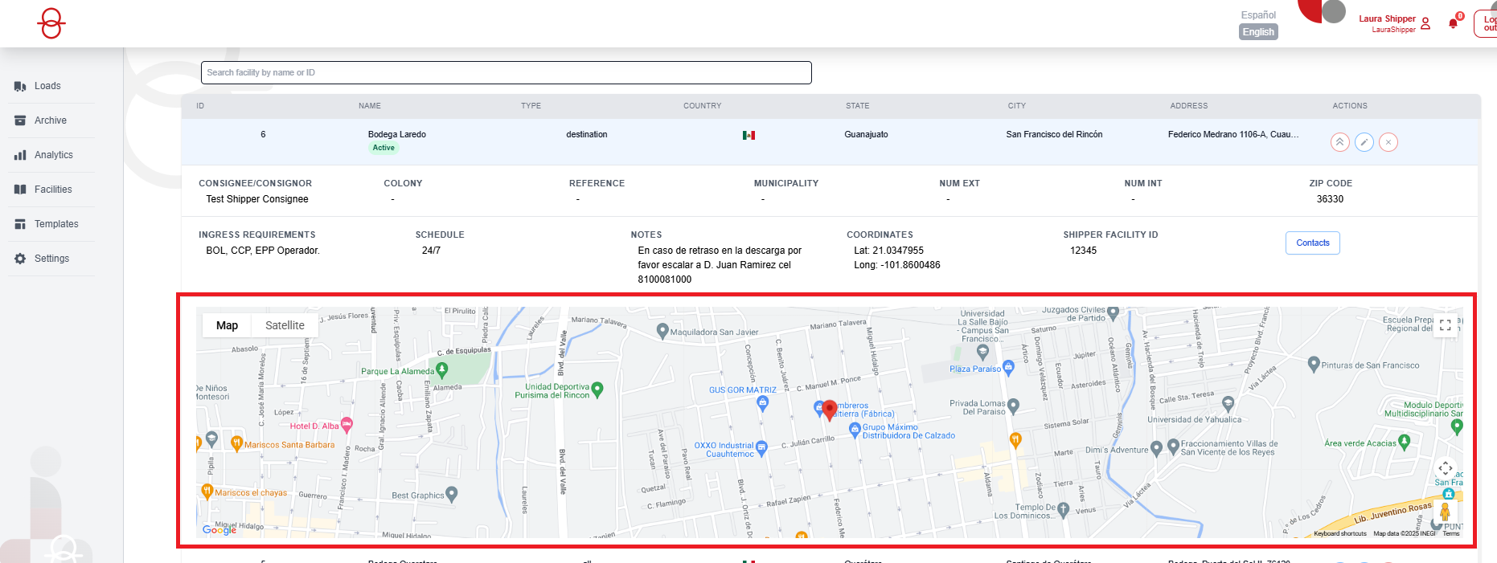This screenshot has height=563, width=1497.
Task: Click the red location pin on the map
Action: point(830,410)
